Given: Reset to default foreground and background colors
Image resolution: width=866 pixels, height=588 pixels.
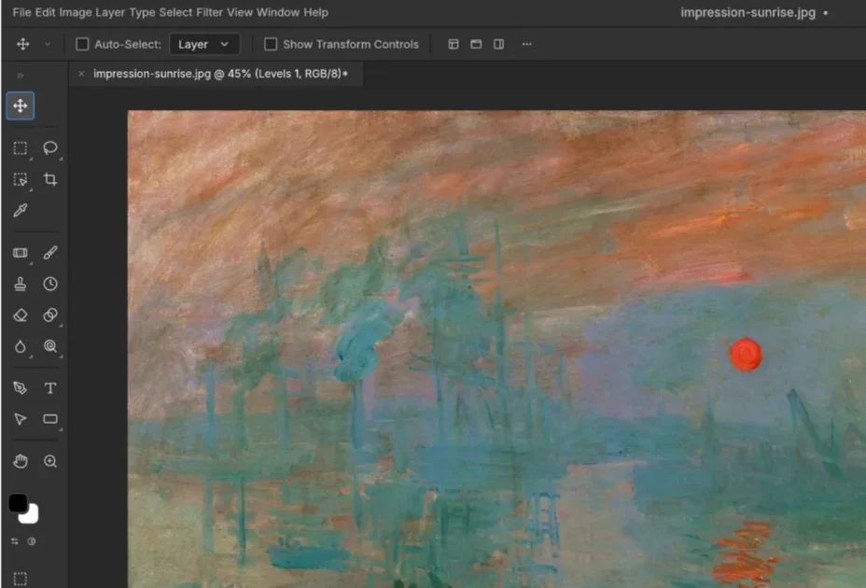Looking at the screenshot, I should point(32,541).
